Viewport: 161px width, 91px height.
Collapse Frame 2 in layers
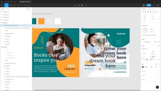click(2, 23)
